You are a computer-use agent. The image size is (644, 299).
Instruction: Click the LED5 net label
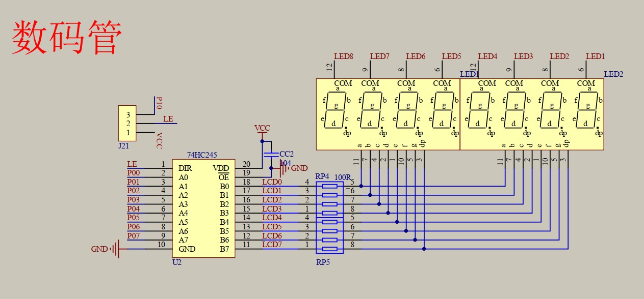(x=451, y=56)
